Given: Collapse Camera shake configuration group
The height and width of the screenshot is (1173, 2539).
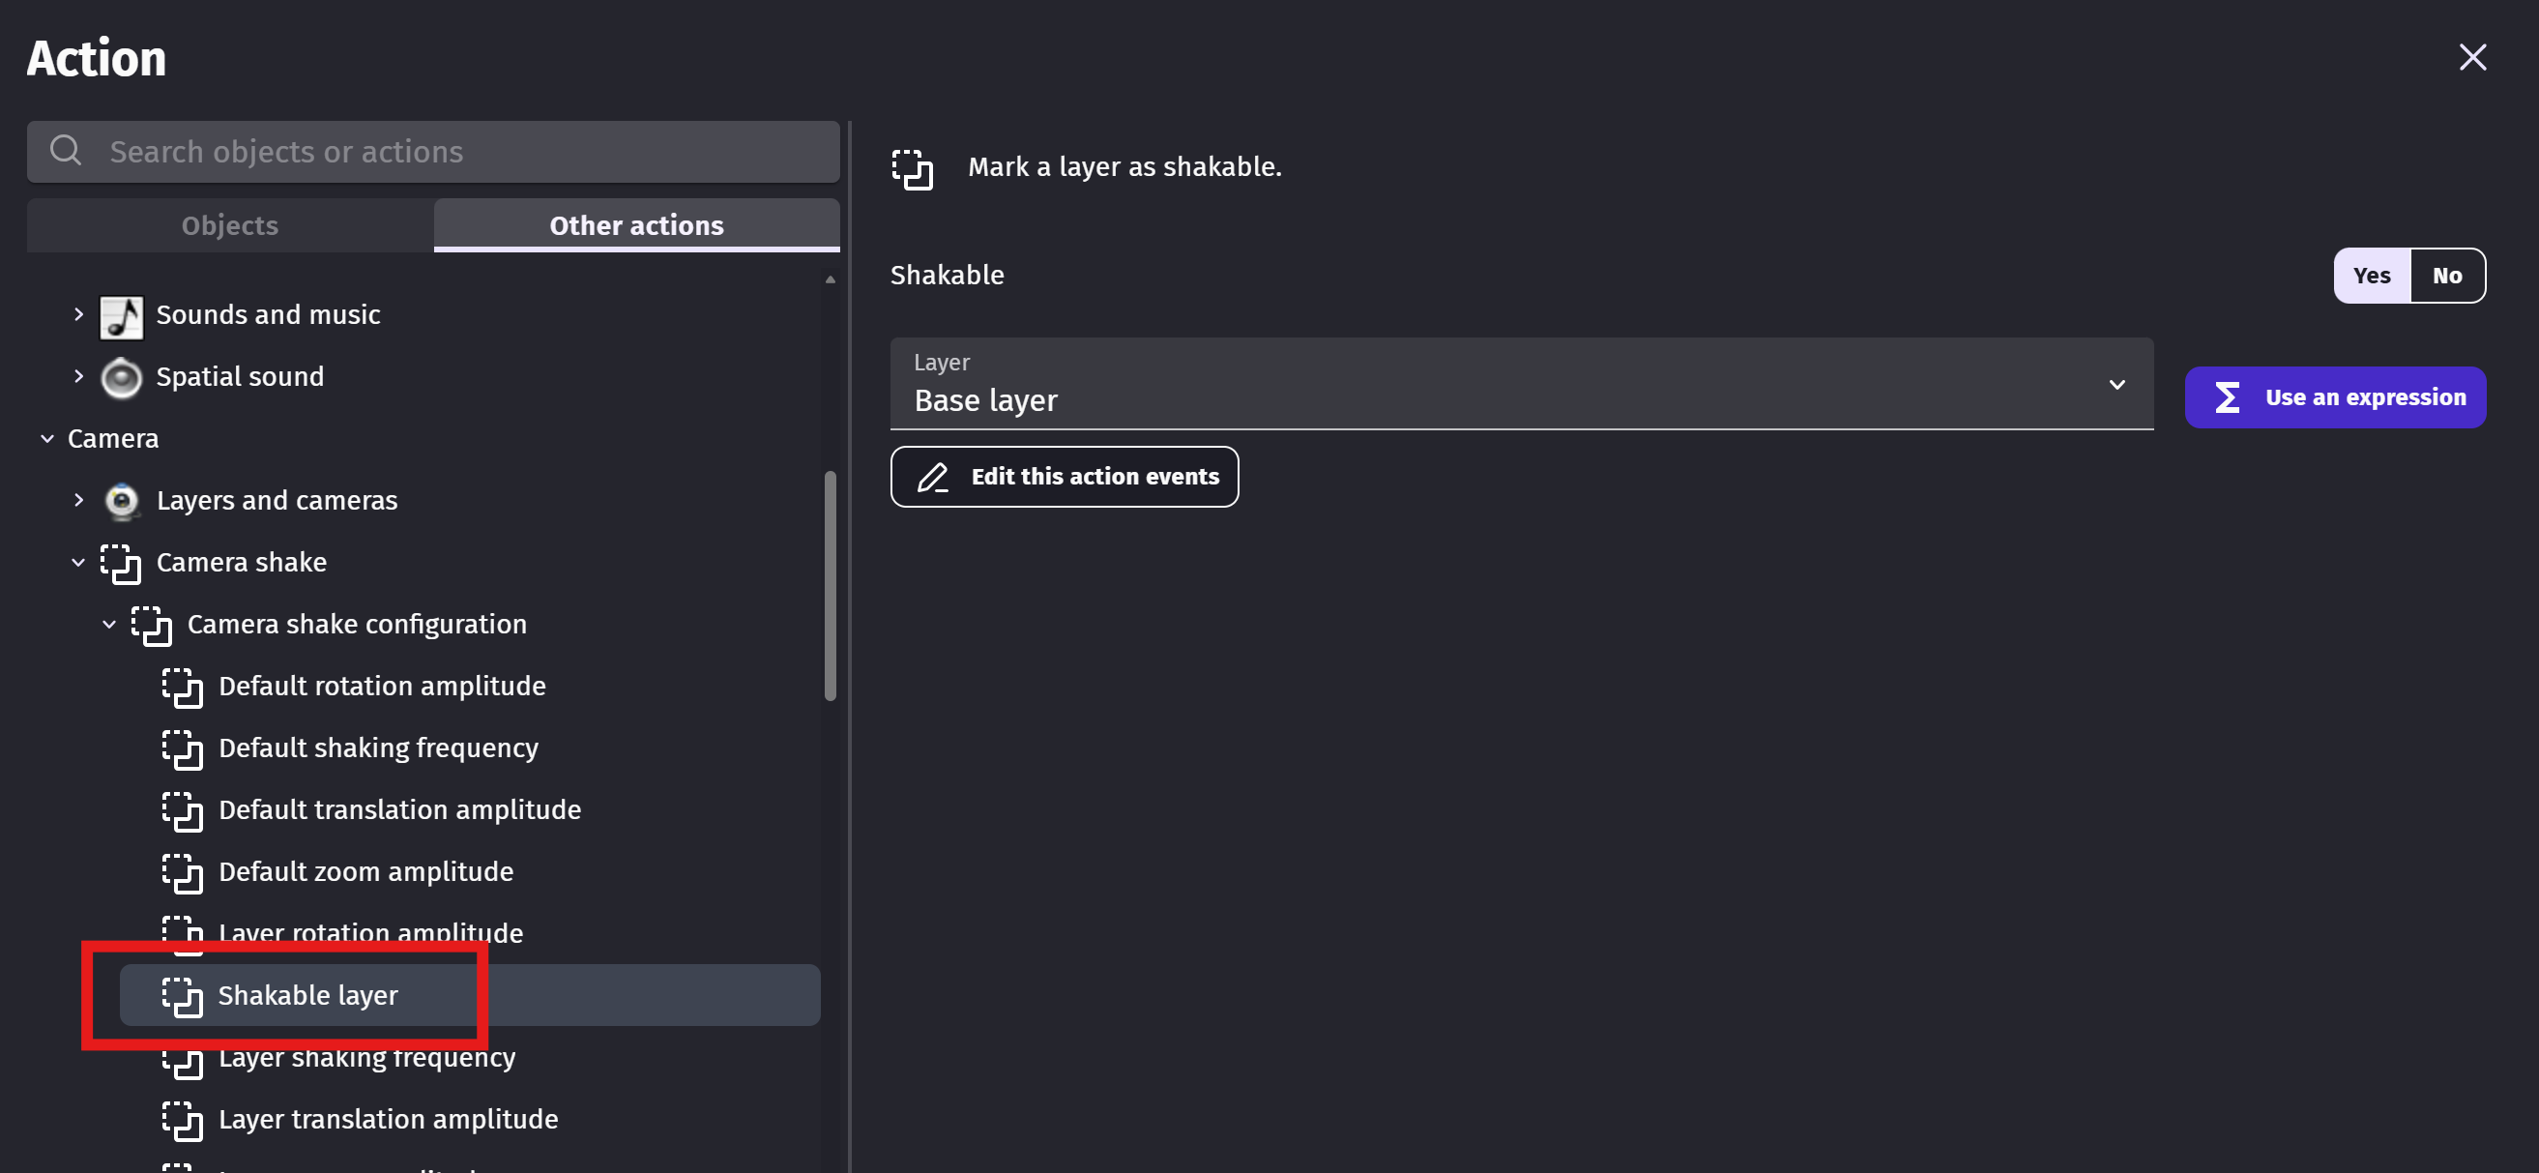Looking at the screenshot, I should [109, 625].
